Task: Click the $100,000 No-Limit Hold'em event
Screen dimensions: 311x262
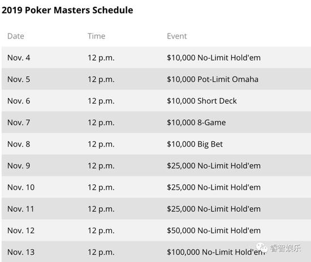Action: 216,252
